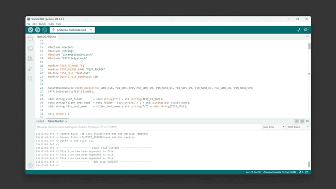This screenshot has width=336, height=189.
Task: Click the serial message input field
Action: tap(148, 127)
